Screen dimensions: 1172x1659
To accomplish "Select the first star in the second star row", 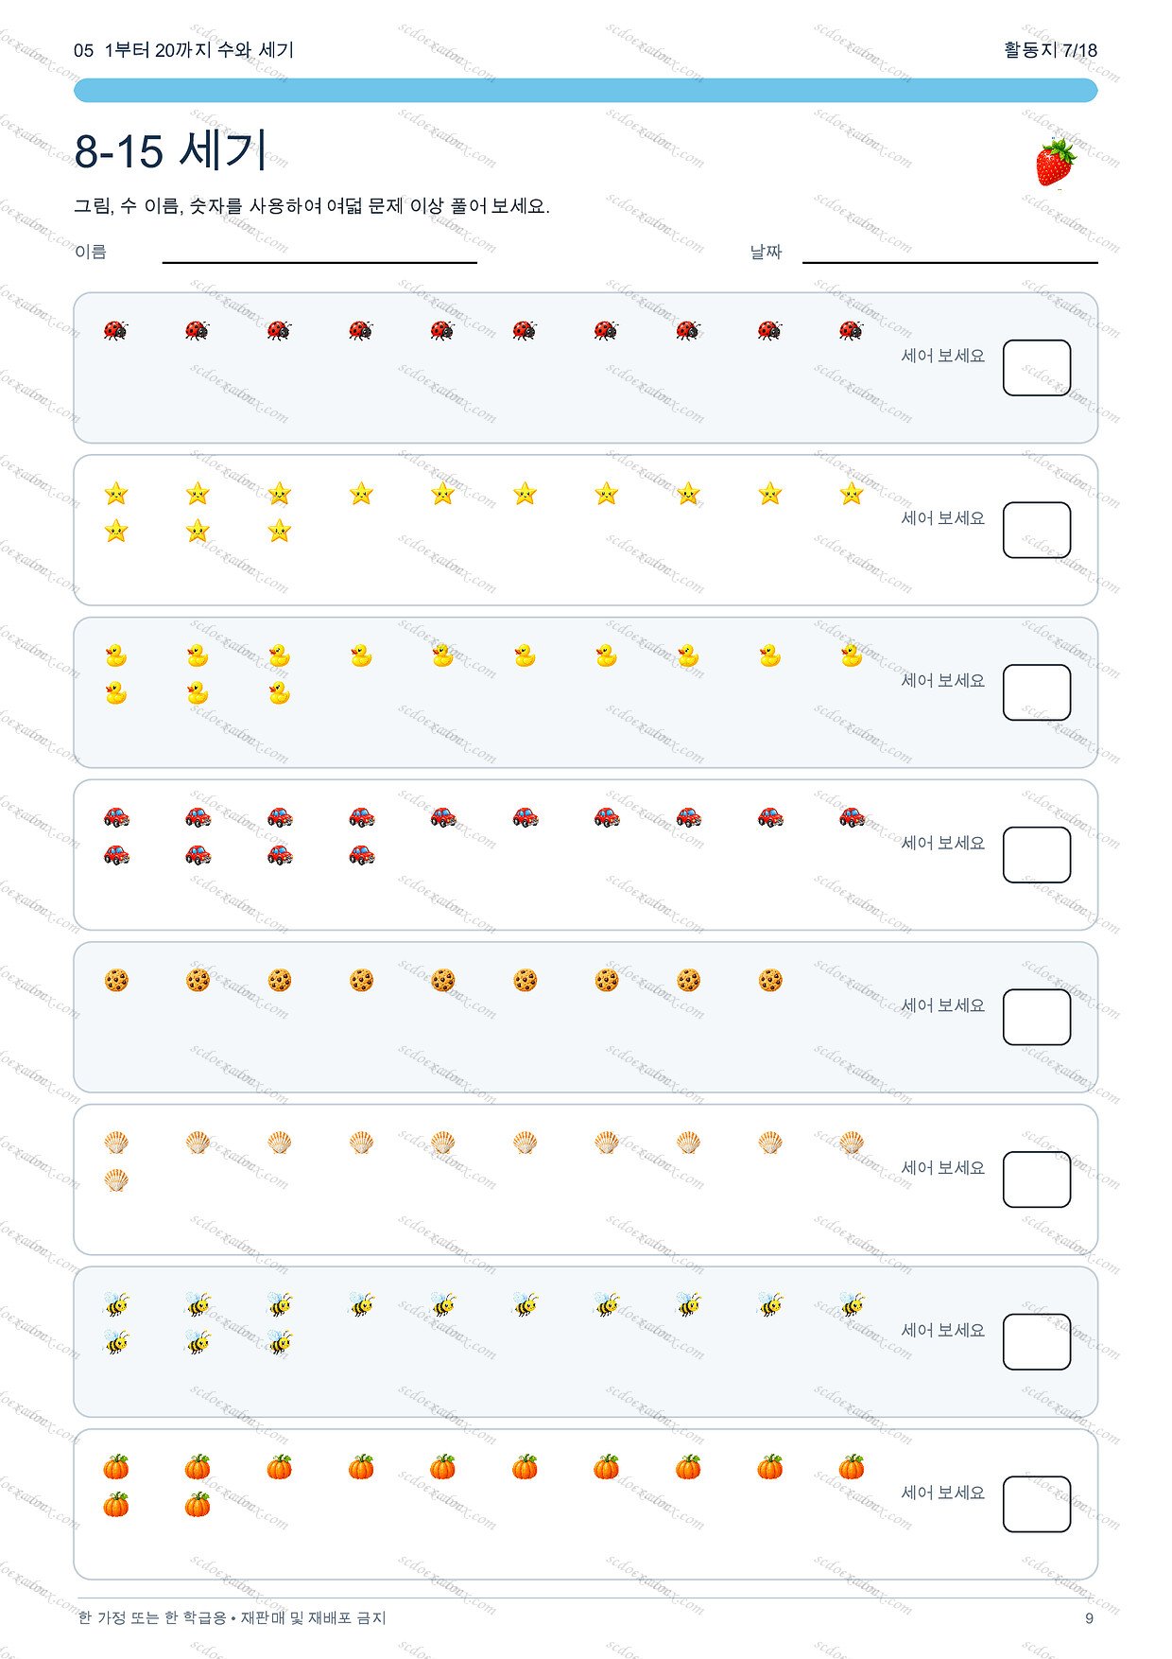I will pos(115,531).
